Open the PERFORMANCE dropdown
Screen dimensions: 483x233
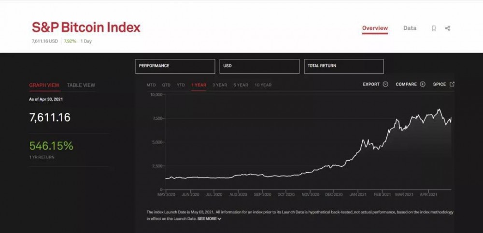tap(175, 66)
